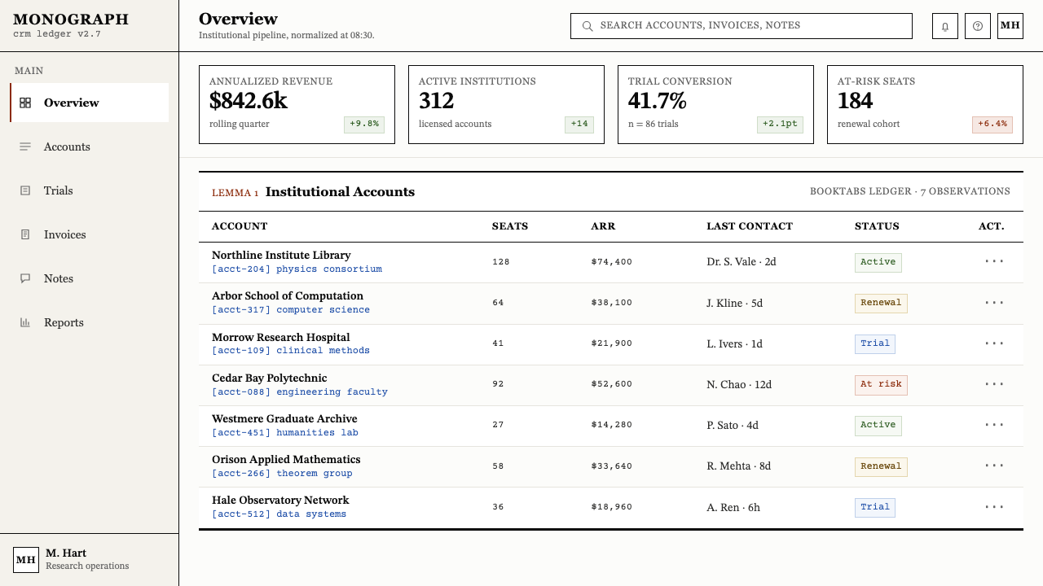Sort by the SEATS column header

pyautogui.click(x=510, y=226)
